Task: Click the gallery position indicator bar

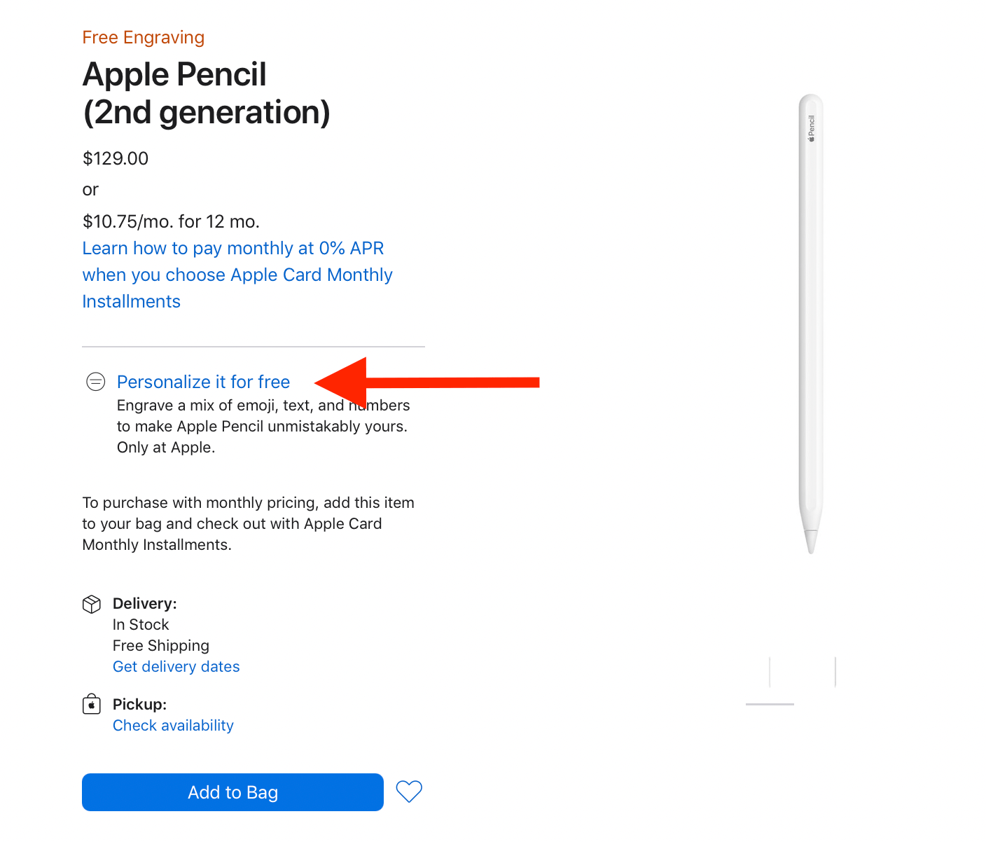Action: click(x=770, y=705)
